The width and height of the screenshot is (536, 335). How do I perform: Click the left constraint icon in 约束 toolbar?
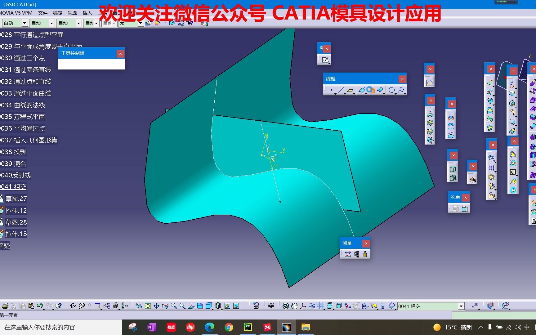click(456, 209)
